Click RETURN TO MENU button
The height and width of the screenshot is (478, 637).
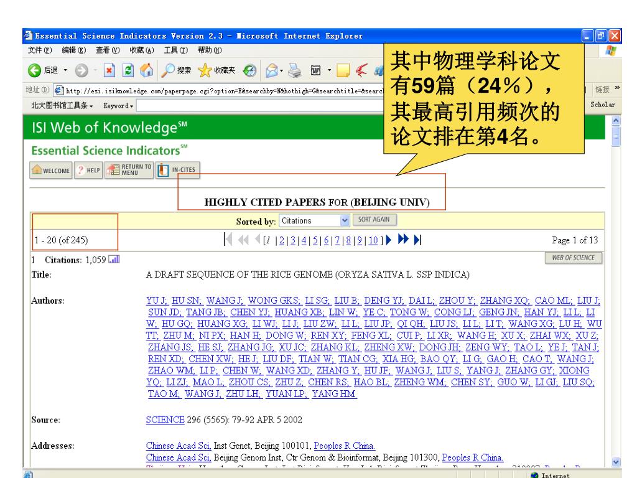[x=129, y=170]
